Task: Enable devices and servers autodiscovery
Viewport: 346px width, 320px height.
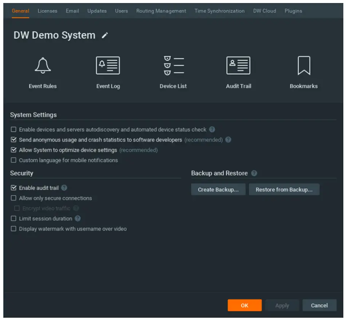Action: coord(13,129)
